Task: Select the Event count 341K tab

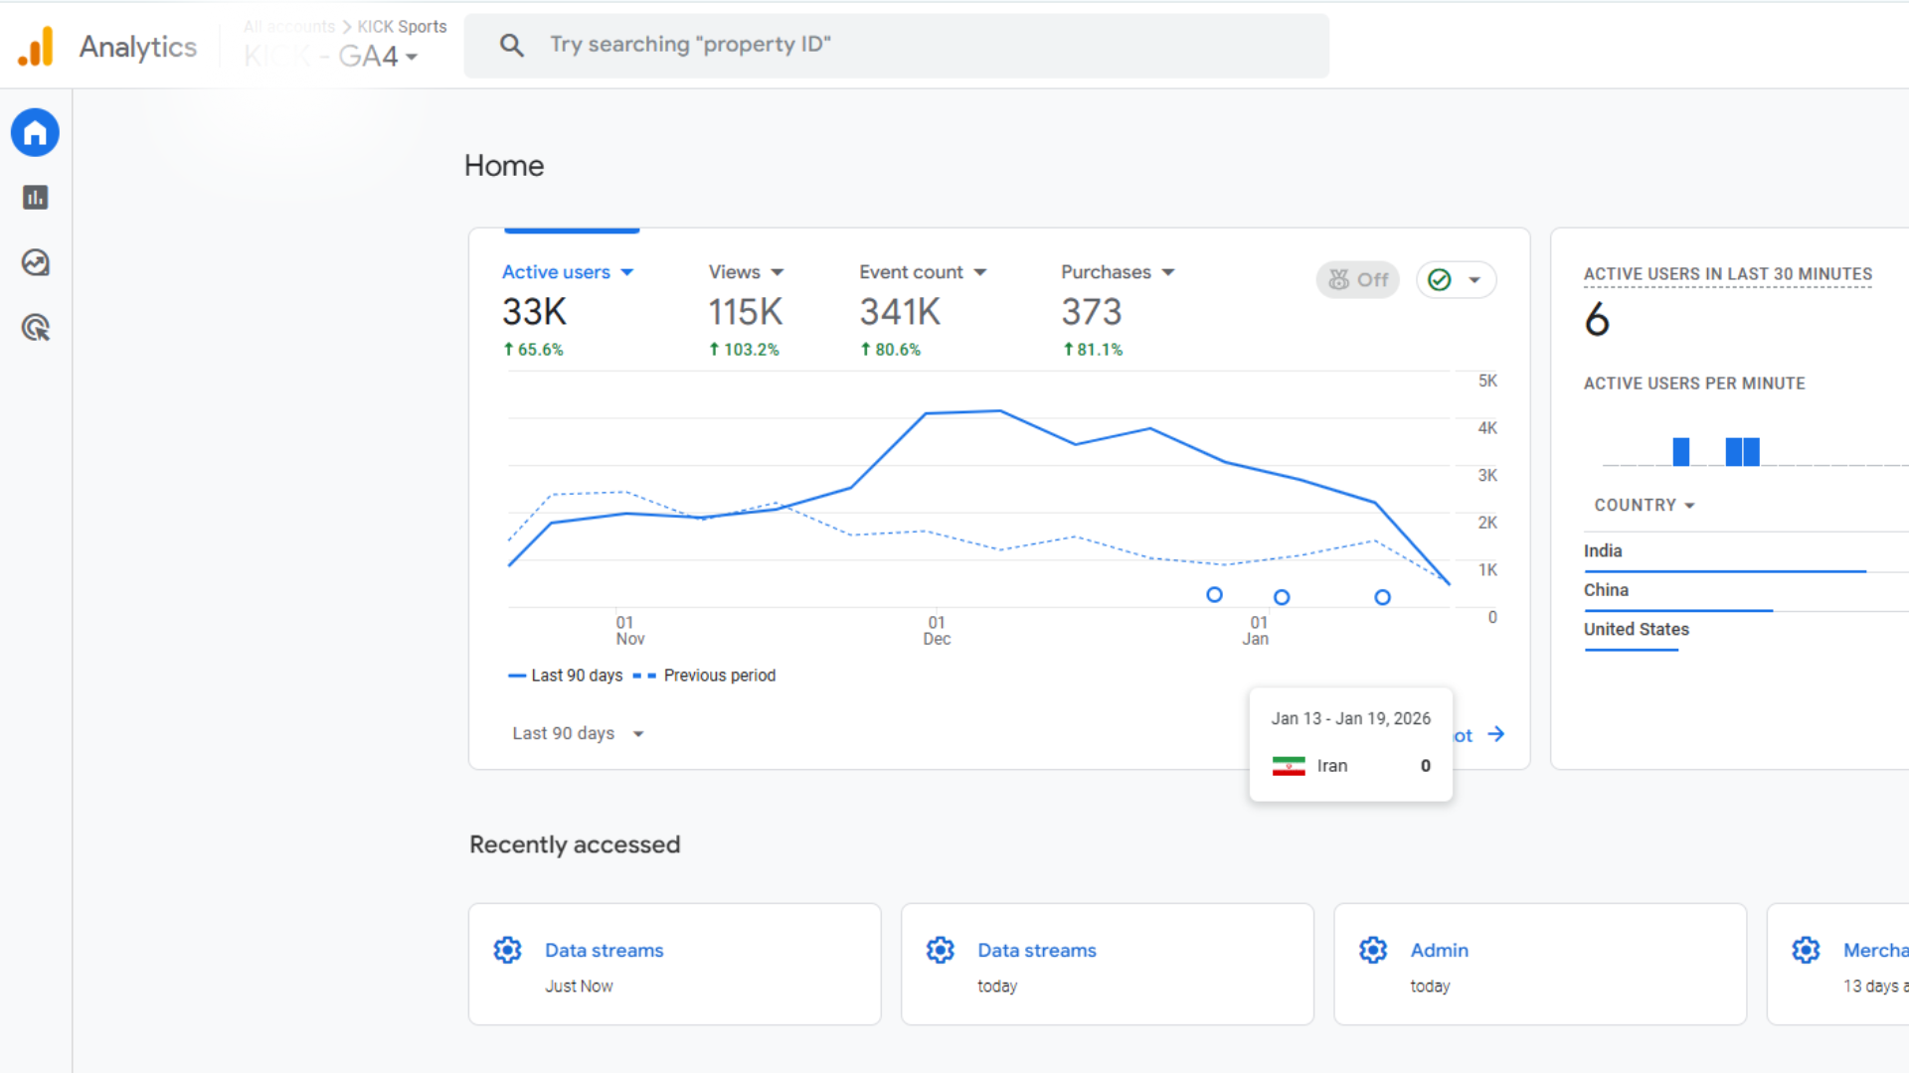Action: (x=923, y=309)
